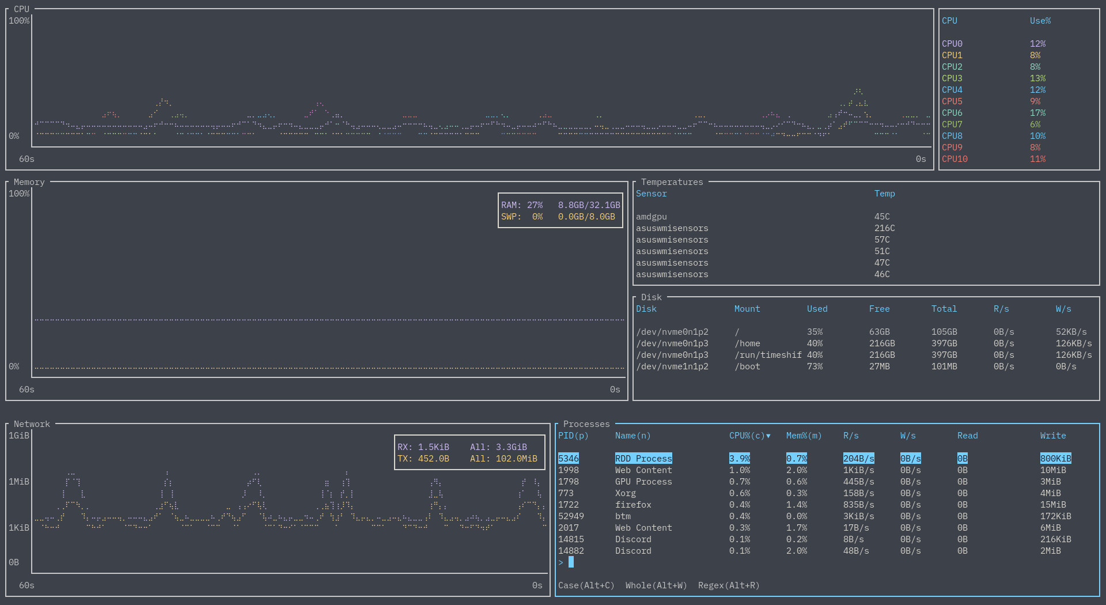This screenshot has height=605, width=1106.
Task: Sort processes by PID(p) column
Action: [x=573, y=436]
